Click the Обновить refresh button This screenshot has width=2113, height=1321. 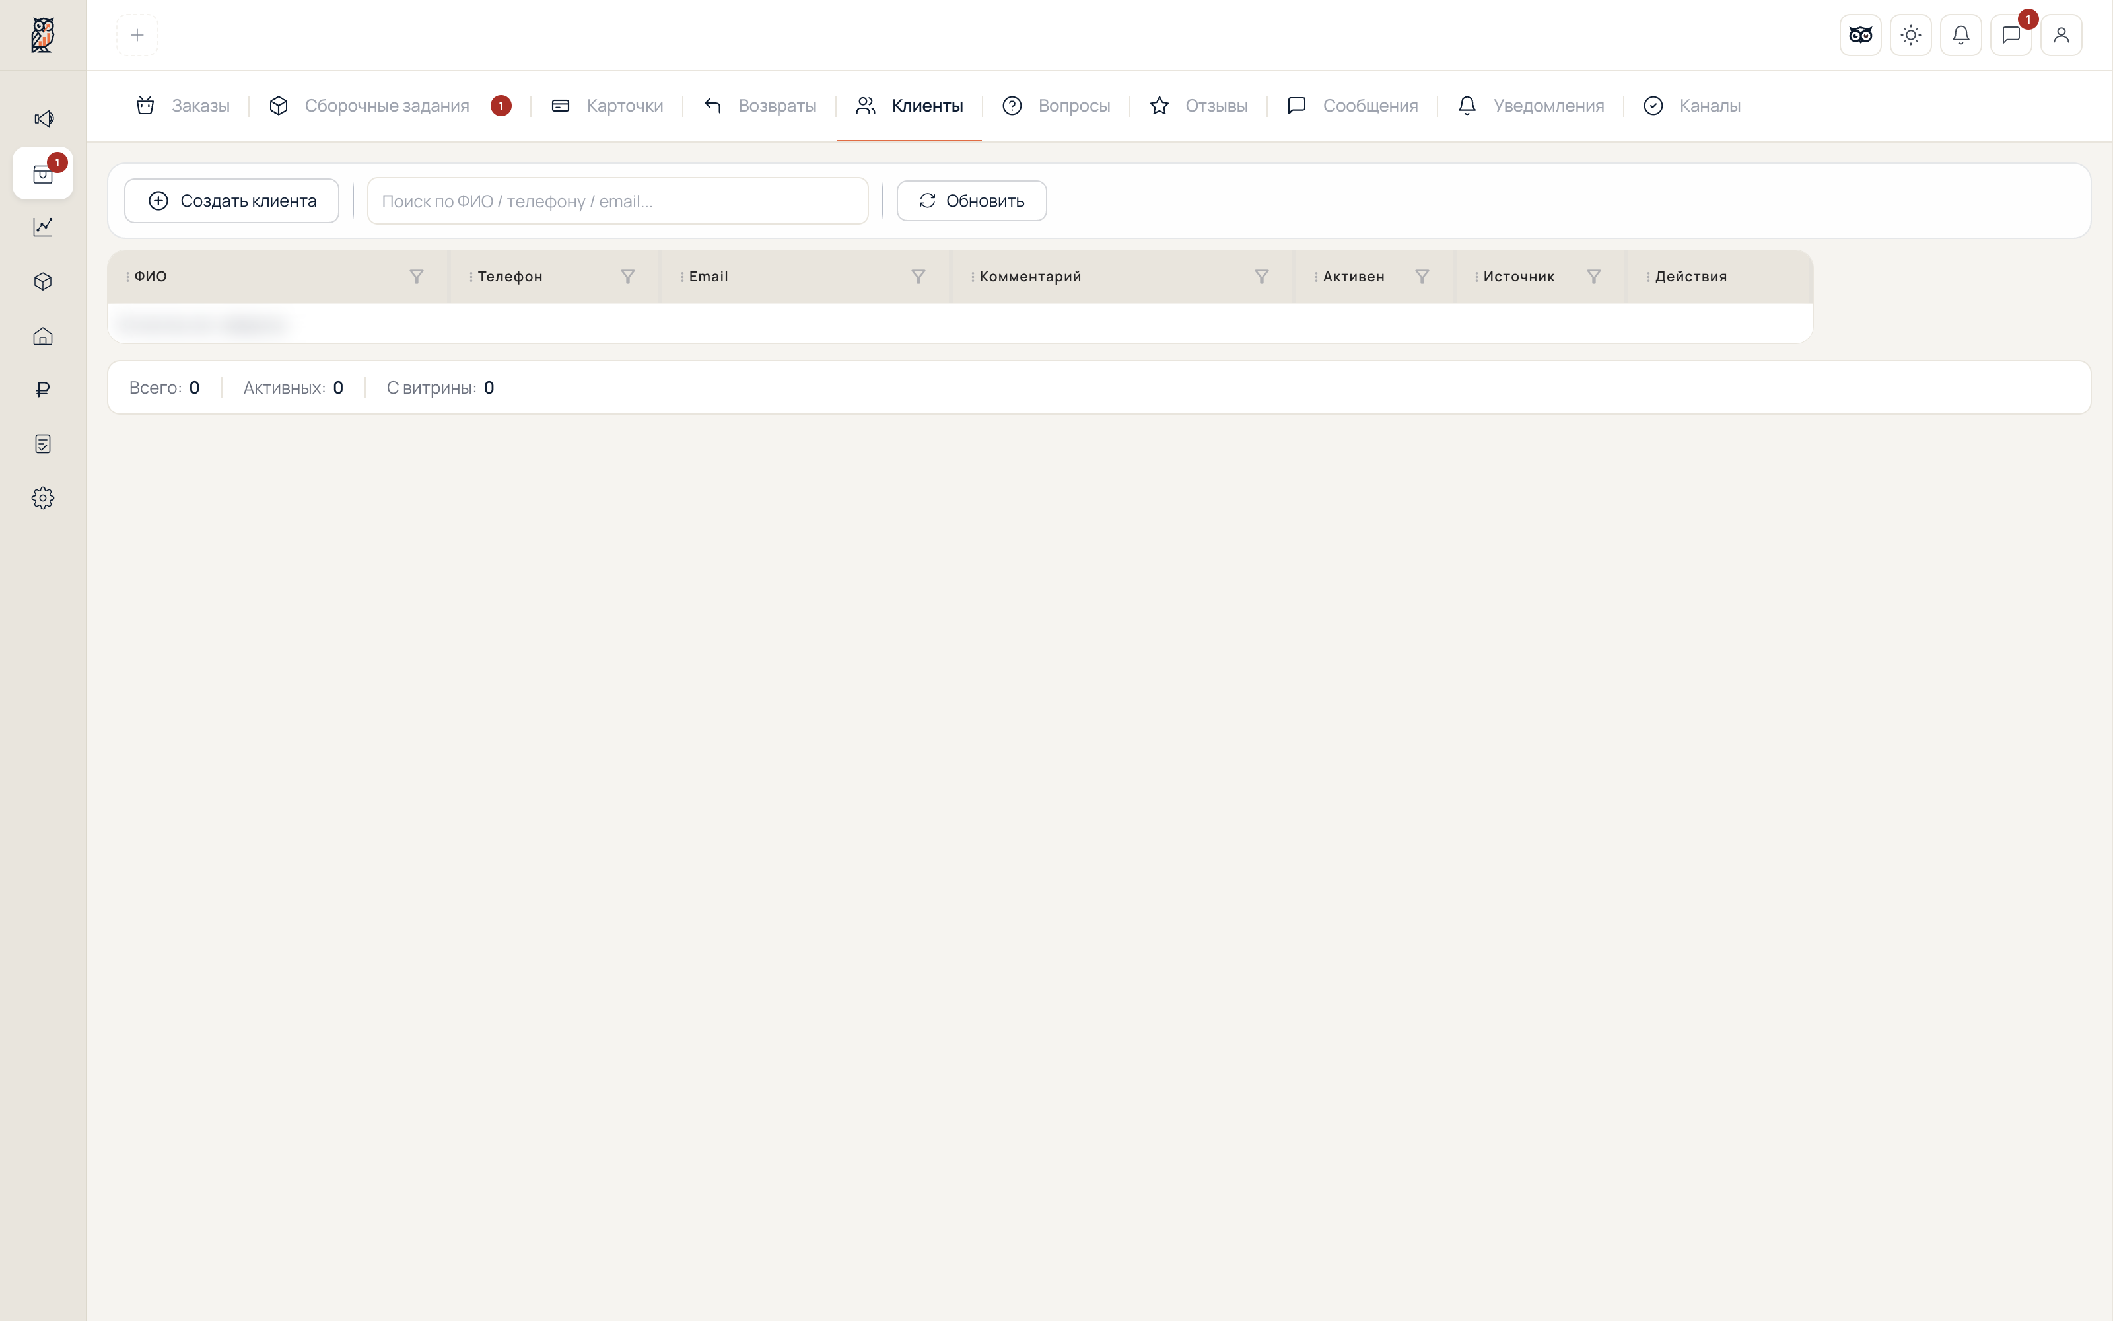(972, 201)
